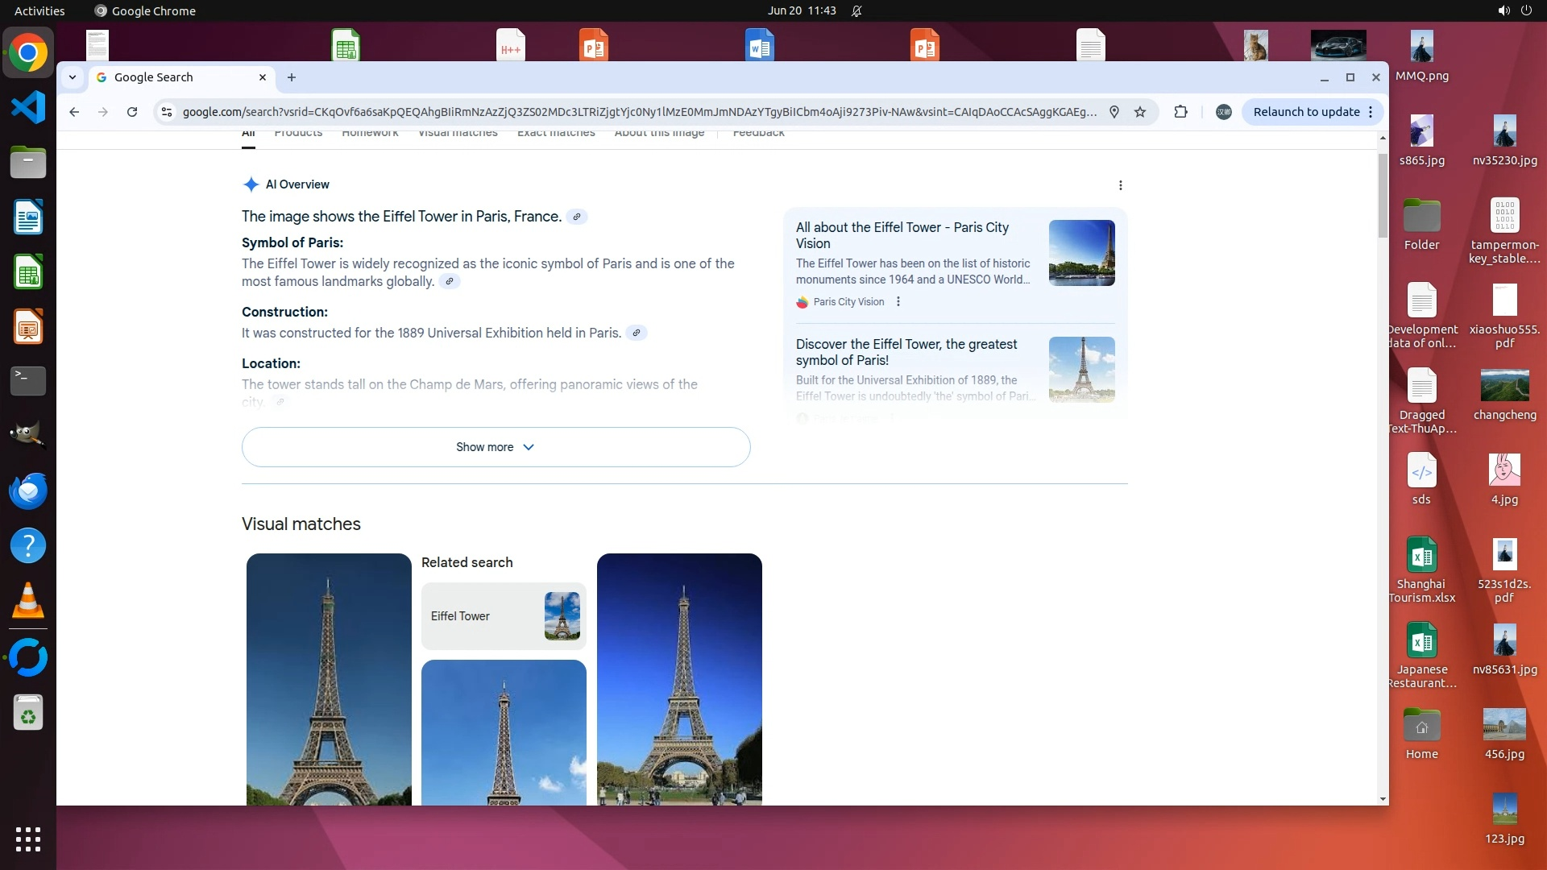This screenshot has height=870, width=1547.
Task: Click the source link chip after "Paris, France."
Action: [577, 217]
